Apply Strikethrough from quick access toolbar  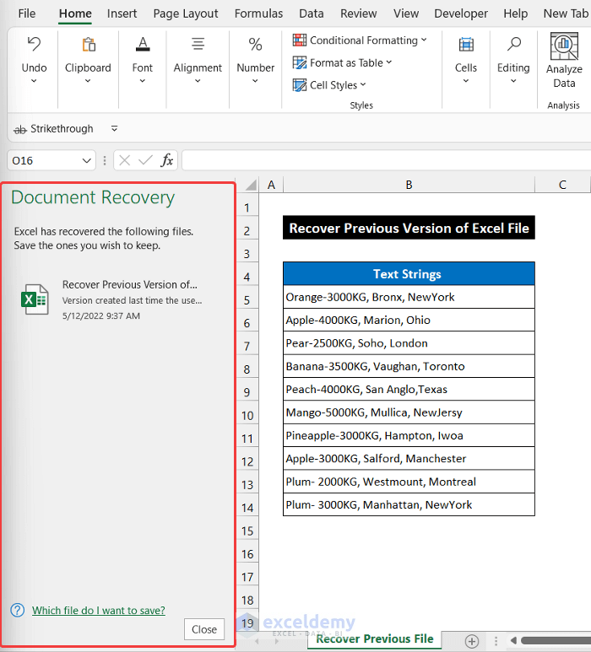pyautogui.click(x=54, y=129)
